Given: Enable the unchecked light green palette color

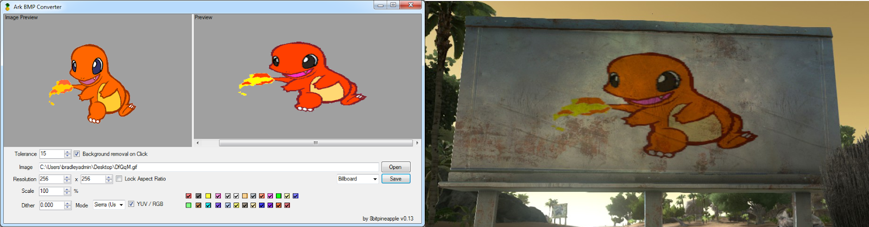Looking at the screenshot, I should point(188,205).
